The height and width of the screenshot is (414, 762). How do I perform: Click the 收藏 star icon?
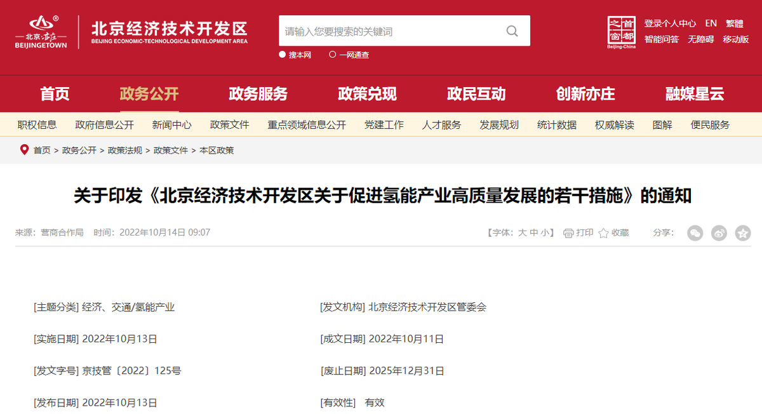coord(603,233)
